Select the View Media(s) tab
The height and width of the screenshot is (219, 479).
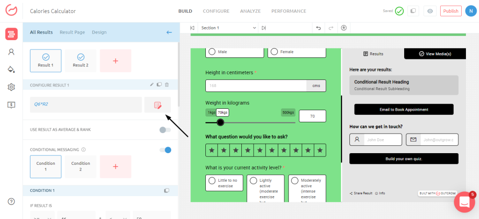pyautogui.click(x=435, y=54)
